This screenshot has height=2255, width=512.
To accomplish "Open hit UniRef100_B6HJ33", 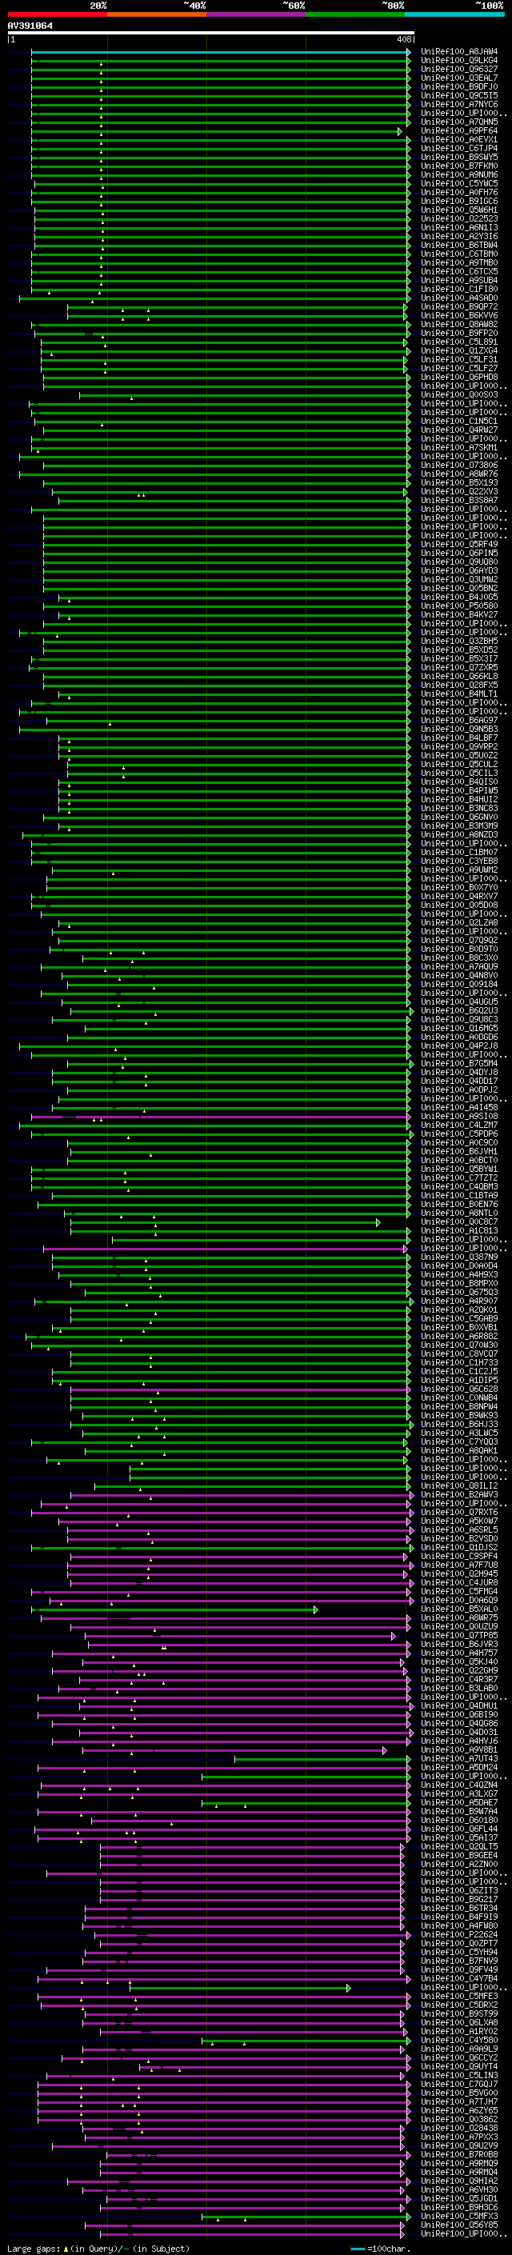I will pyautogui.click(x=458, y=1424).
